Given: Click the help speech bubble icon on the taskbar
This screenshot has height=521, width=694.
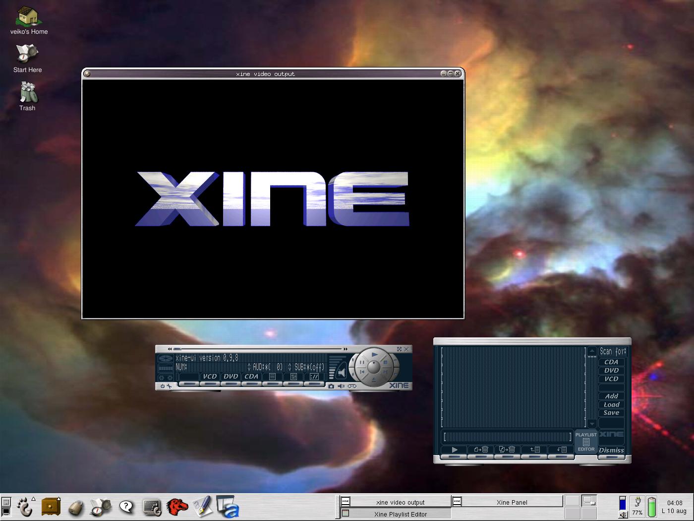Looking at the screenshot, I should click(126, 507).
